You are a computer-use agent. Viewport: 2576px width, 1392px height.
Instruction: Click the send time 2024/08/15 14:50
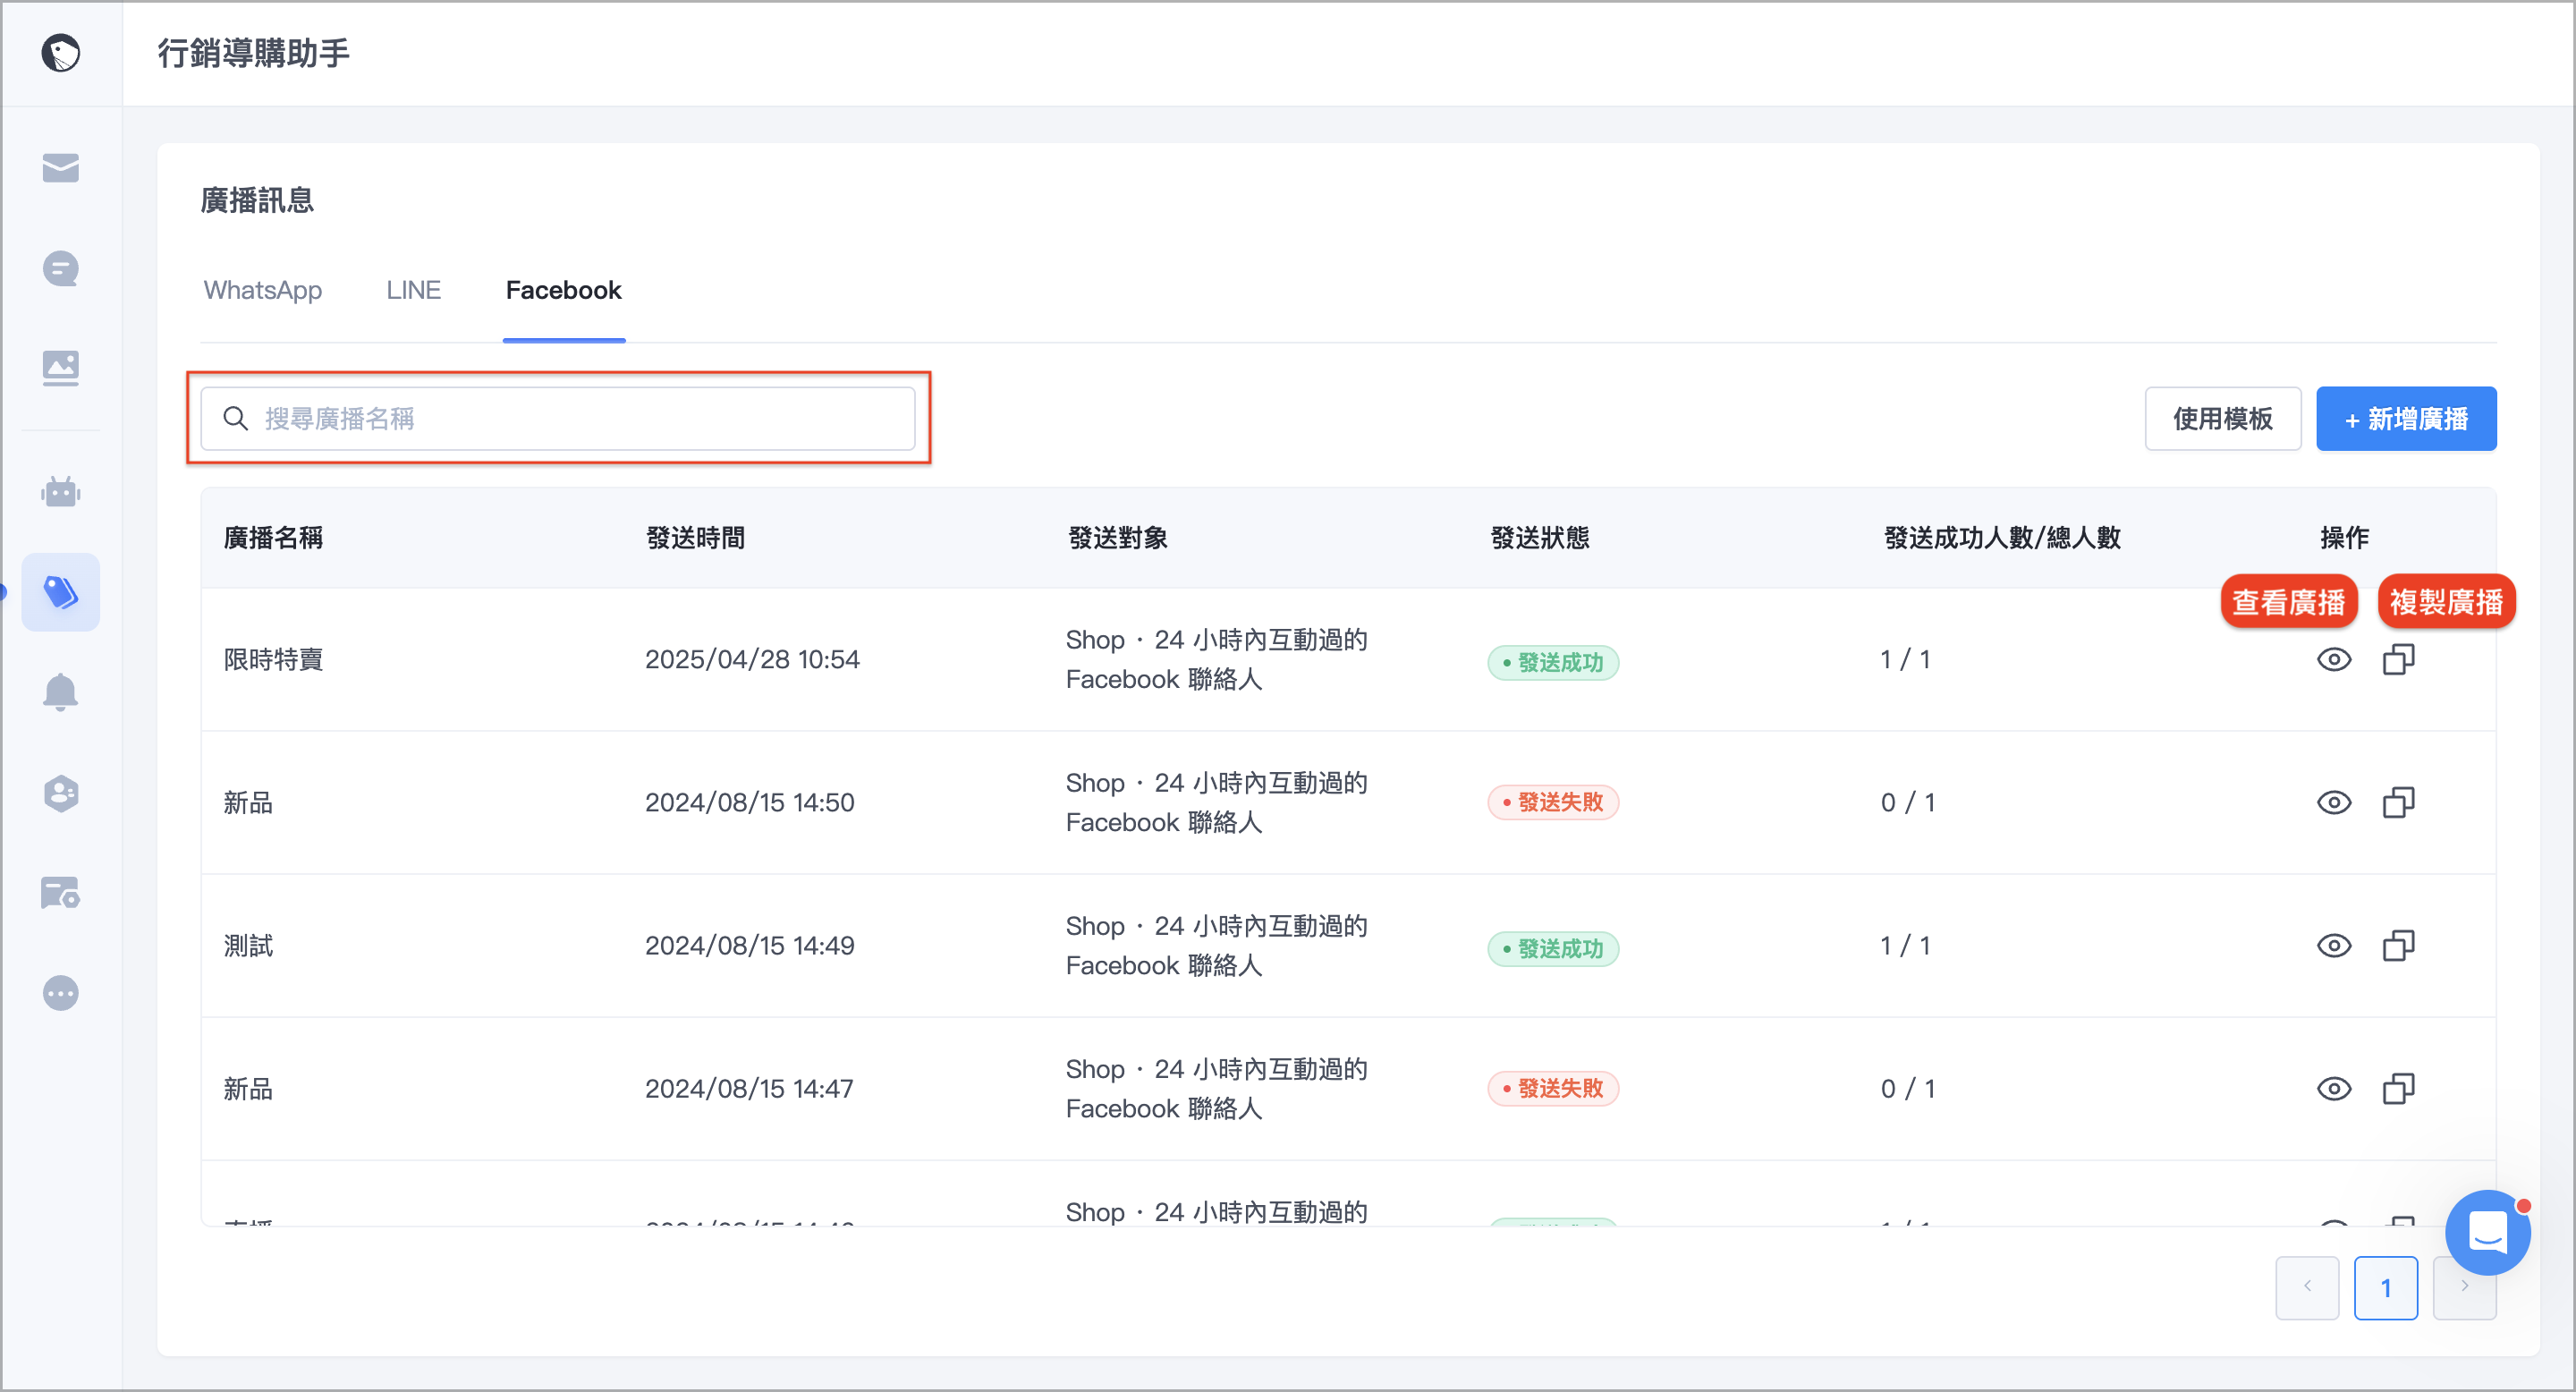[x=749, y=803]
